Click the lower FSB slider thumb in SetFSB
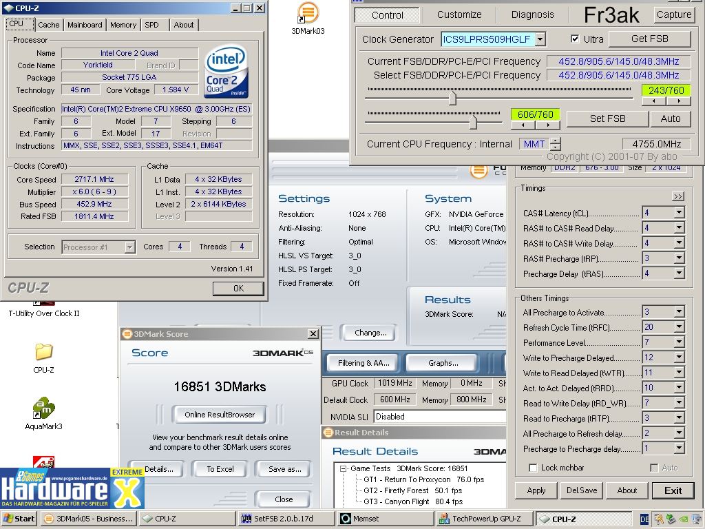This screenshot has height=529, width=705. click(472, 122)
